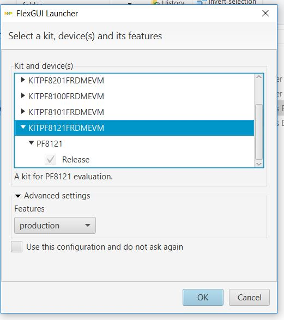Click the kit list scrollbar thumb
The height and width of the screenshot is (320, 284).
tap(259, 132)
